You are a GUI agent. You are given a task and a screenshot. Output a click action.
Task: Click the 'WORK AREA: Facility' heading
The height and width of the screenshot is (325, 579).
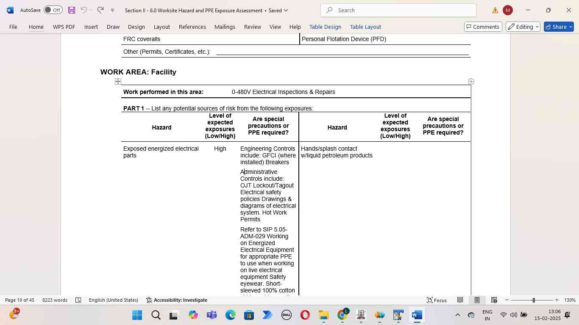coord(138,72)
